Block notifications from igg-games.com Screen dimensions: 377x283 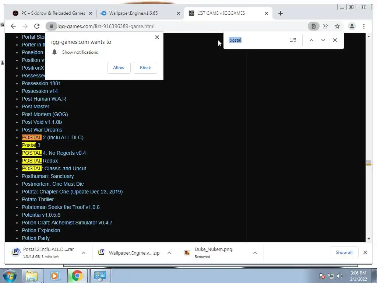coord(145,68)
